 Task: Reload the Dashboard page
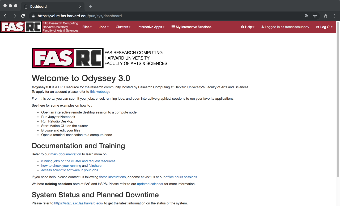[x=23, y=16]
